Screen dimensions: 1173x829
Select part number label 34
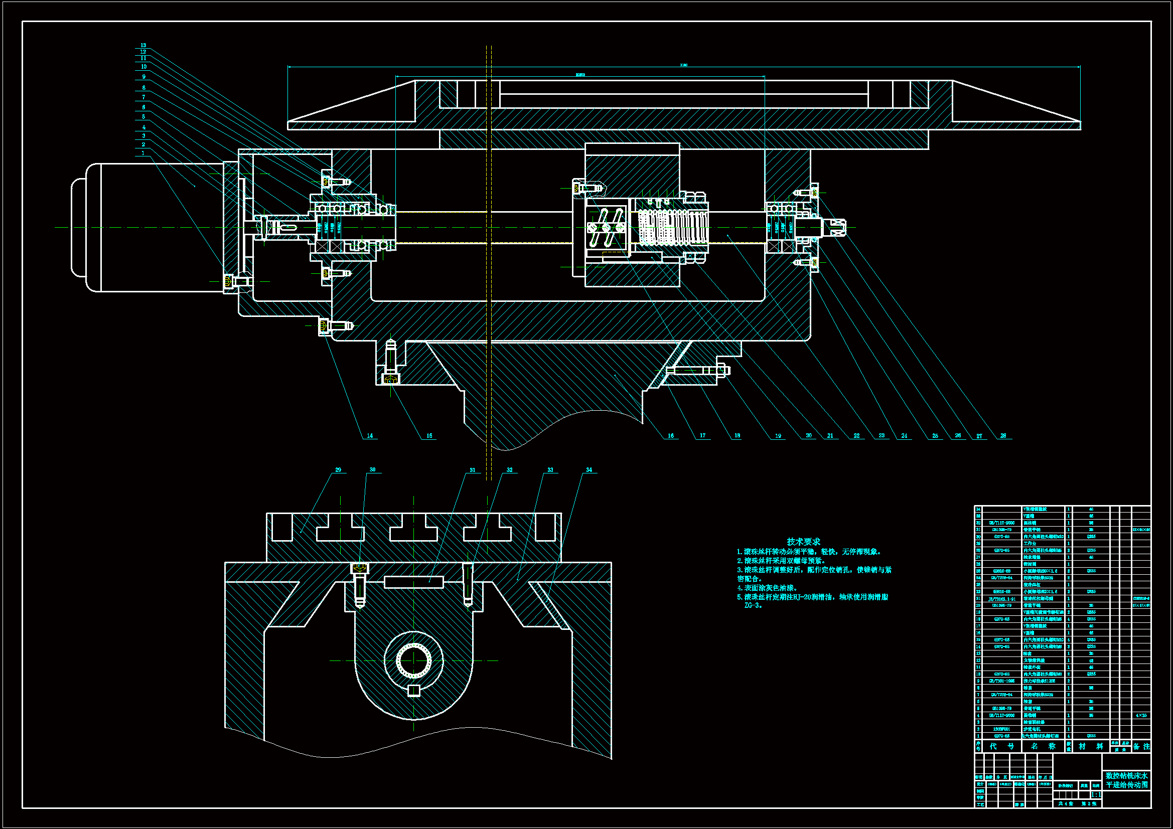point(589,470)
